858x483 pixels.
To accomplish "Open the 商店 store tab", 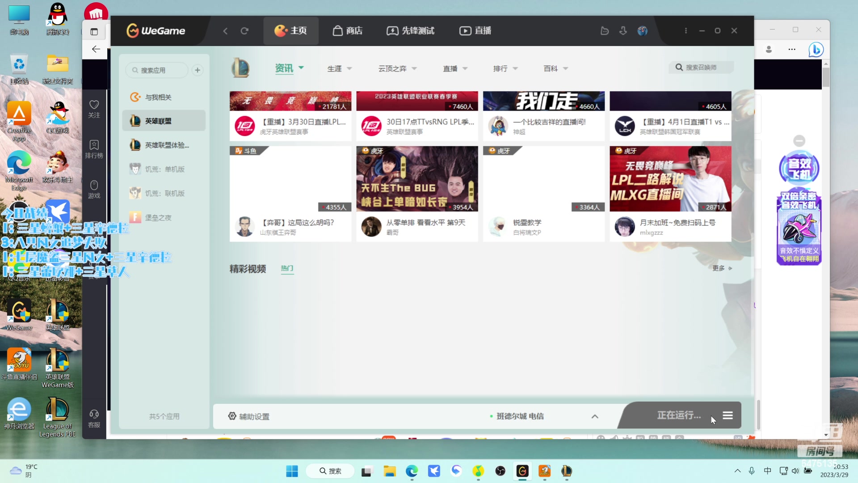I will 347,30.
